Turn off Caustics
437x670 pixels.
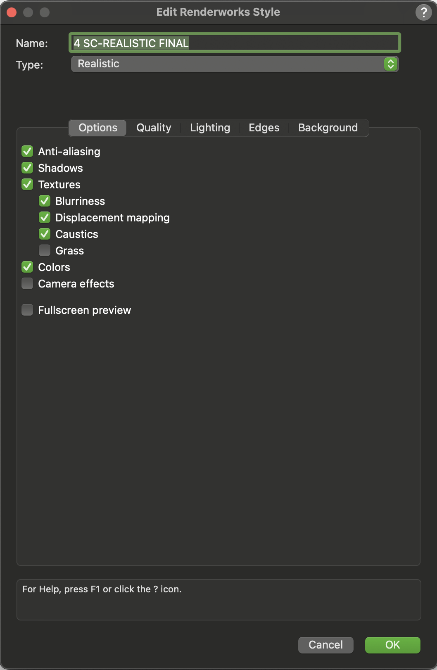pyautogui.click(x=44, y=234)
